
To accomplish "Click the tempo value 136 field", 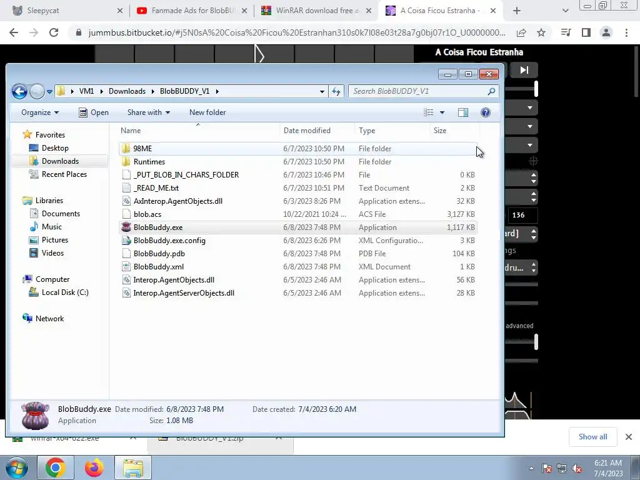I will coord(522,215).
